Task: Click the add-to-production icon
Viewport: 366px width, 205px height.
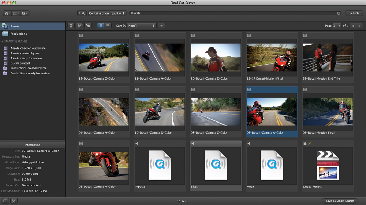Action: click(88, 26)
